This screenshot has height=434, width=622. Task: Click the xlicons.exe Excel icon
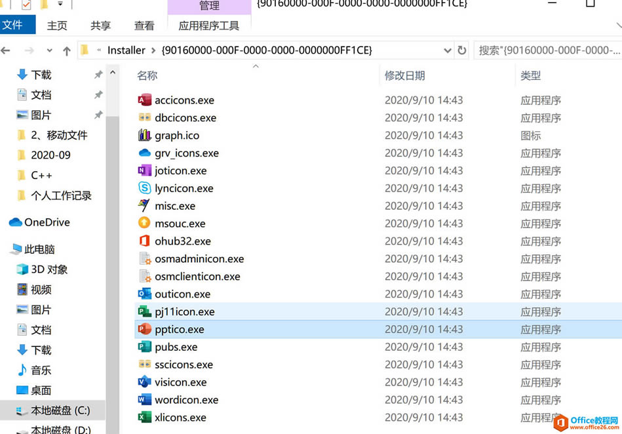tap(144, 418)
